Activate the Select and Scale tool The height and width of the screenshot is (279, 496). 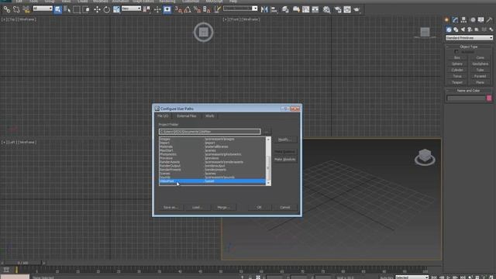(116, 9)
